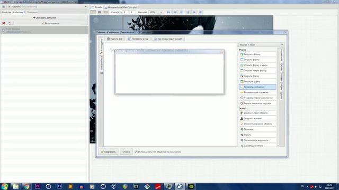Click the first alignment icon in design toolbar

[x=168, y=12]
